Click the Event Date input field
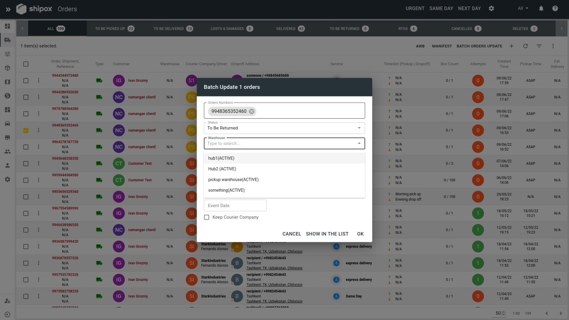 [235, 205]
